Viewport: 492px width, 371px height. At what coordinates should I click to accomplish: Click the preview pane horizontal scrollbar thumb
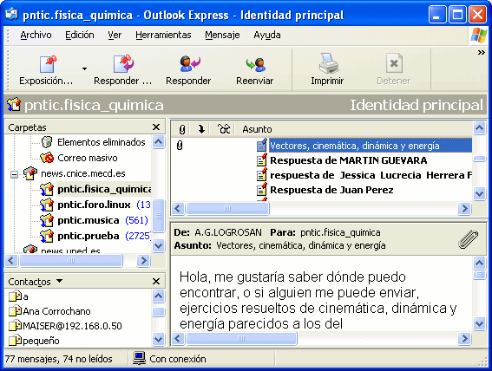[x=241, y=338]
